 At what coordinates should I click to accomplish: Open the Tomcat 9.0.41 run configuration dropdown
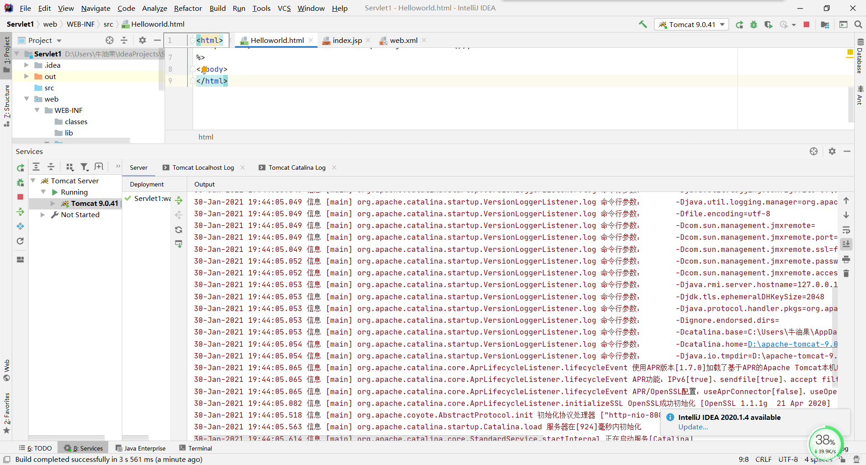pyautogui.click(x=691, y=24)
